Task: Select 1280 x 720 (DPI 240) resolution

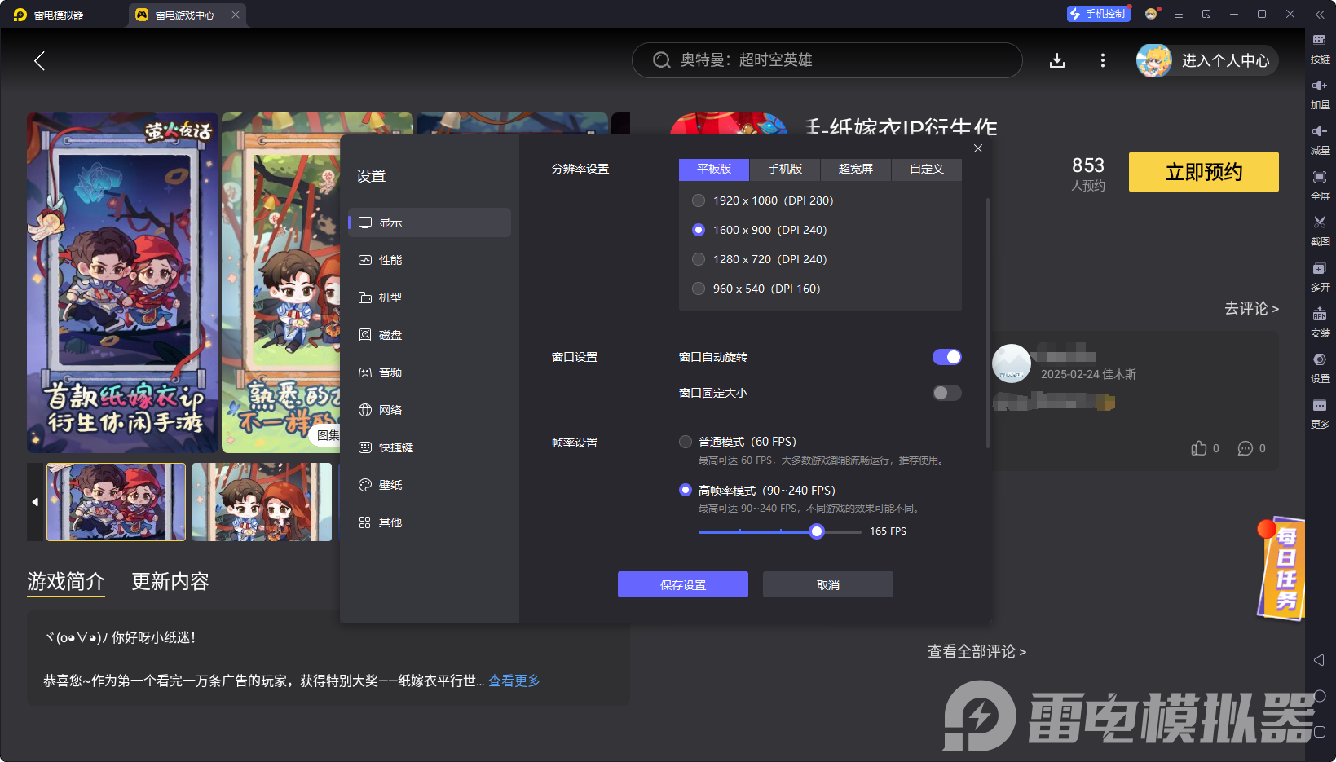Action: [699, 259]
